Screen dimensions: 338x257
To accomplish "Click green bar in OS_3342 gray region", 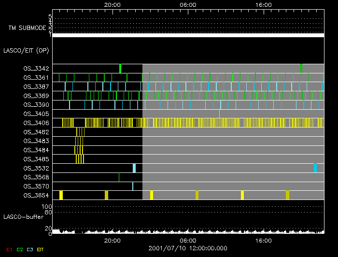I will tap(301, 68).
